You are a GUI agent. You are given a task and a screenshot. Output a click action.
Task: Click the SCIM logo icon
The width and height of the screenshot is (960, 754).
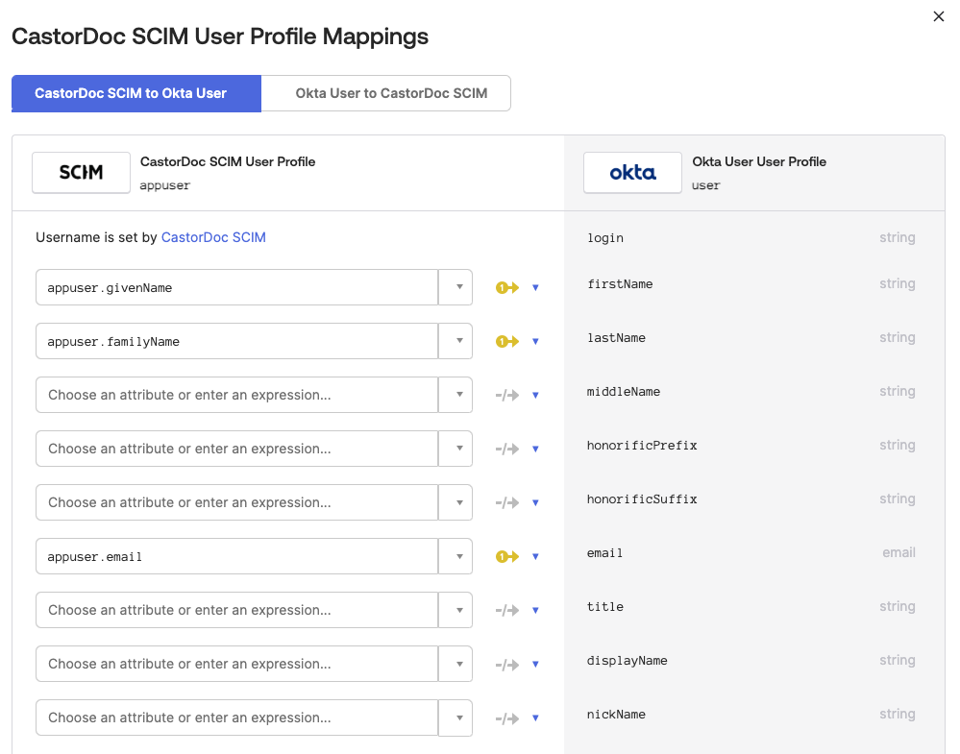[81, 173]
